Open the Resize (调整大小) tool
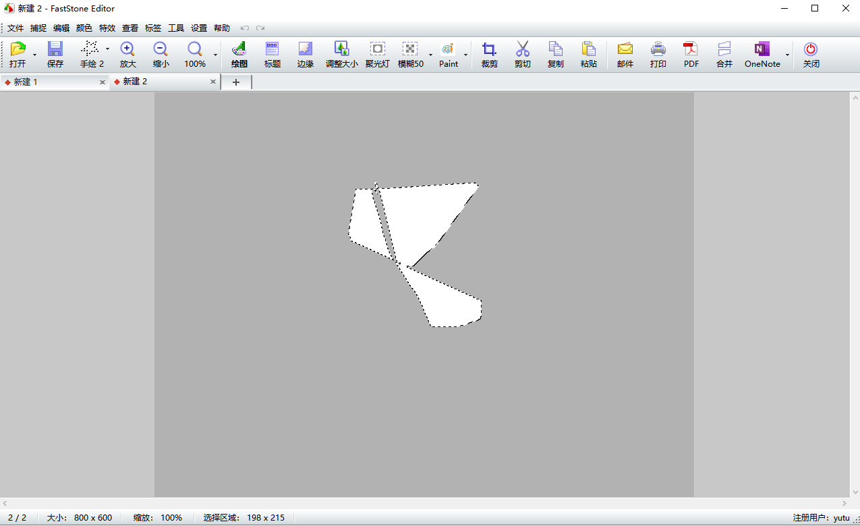 [x=342, y=50]
